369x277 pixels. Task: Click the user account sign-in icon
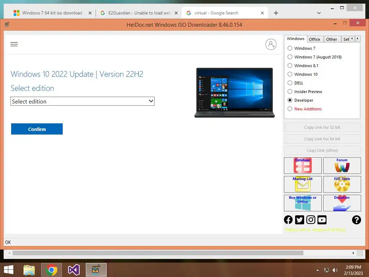click(x=271, y=44)
